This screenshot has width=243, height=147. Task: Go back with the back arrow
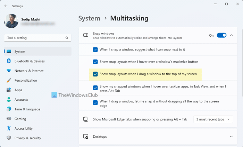click(x=6, y=6)
